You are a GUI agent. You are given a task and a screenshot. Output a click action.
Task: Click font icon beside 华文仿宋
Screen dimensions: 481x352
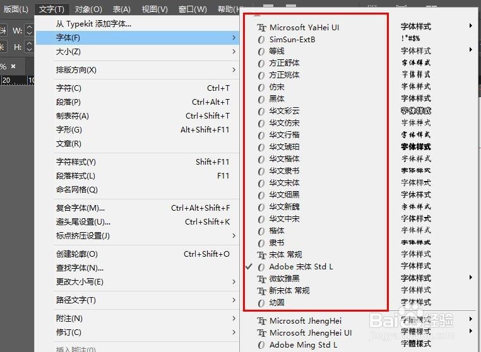261,123
